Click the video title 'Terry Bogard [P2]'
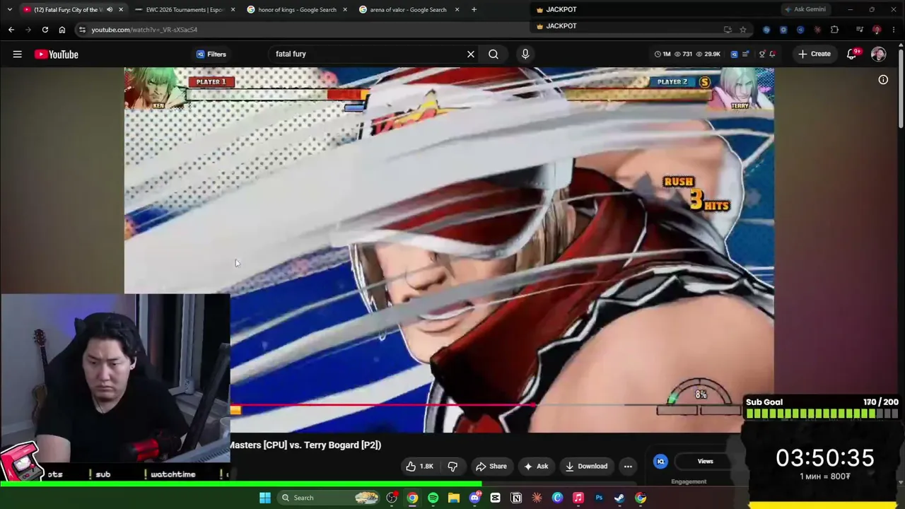 (342, 445)
